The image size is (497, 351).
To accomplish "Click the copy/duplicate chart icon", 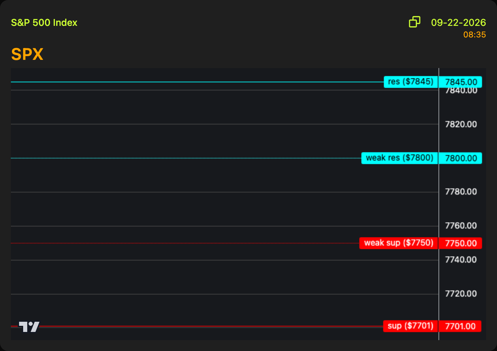I will click(414, 22).
